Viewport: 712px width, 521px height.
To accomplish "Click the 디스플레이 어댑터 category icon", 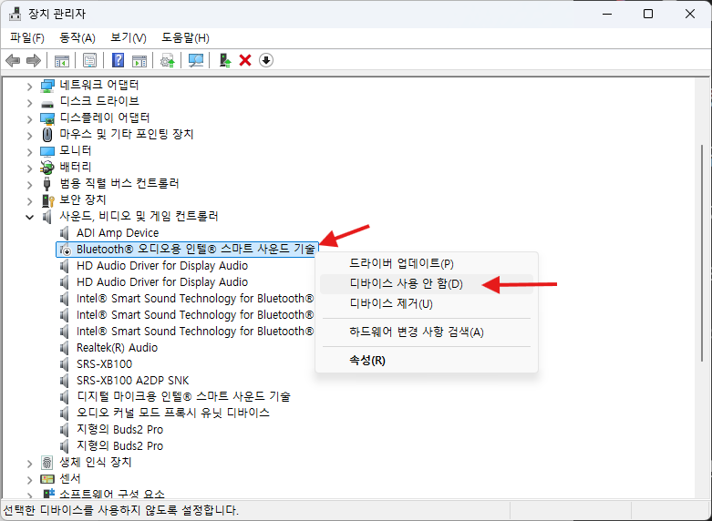I will pyautogui.click(x=47, y=118).
